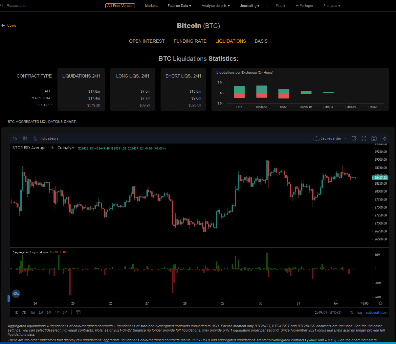The image size is (396, 344).
Task: Switch to the OPEN INTEREST tab
Action: pyautogui.click(x=147, y=41)
